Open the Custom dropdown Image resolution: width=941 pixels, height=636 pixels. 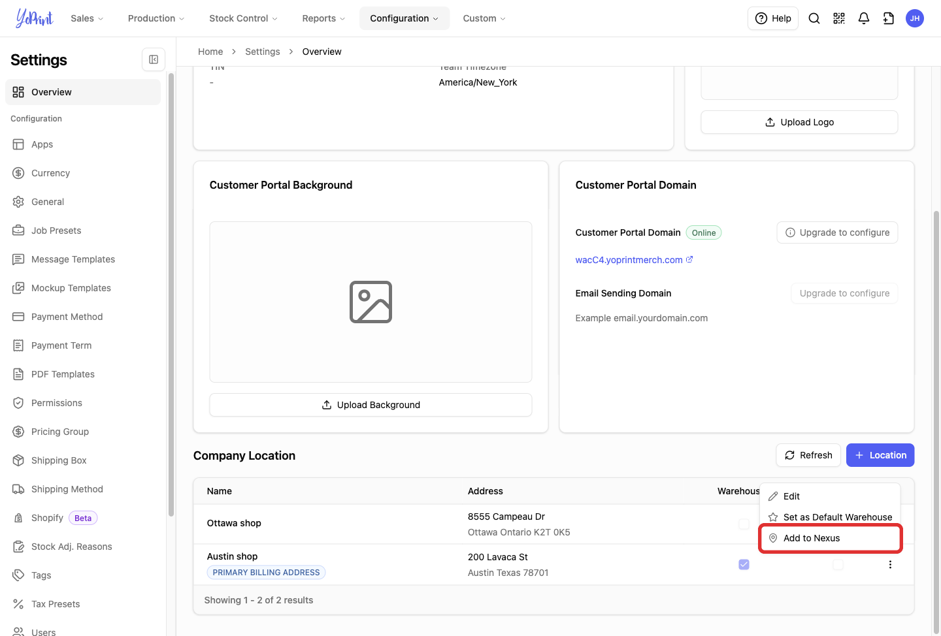[484, 18]
